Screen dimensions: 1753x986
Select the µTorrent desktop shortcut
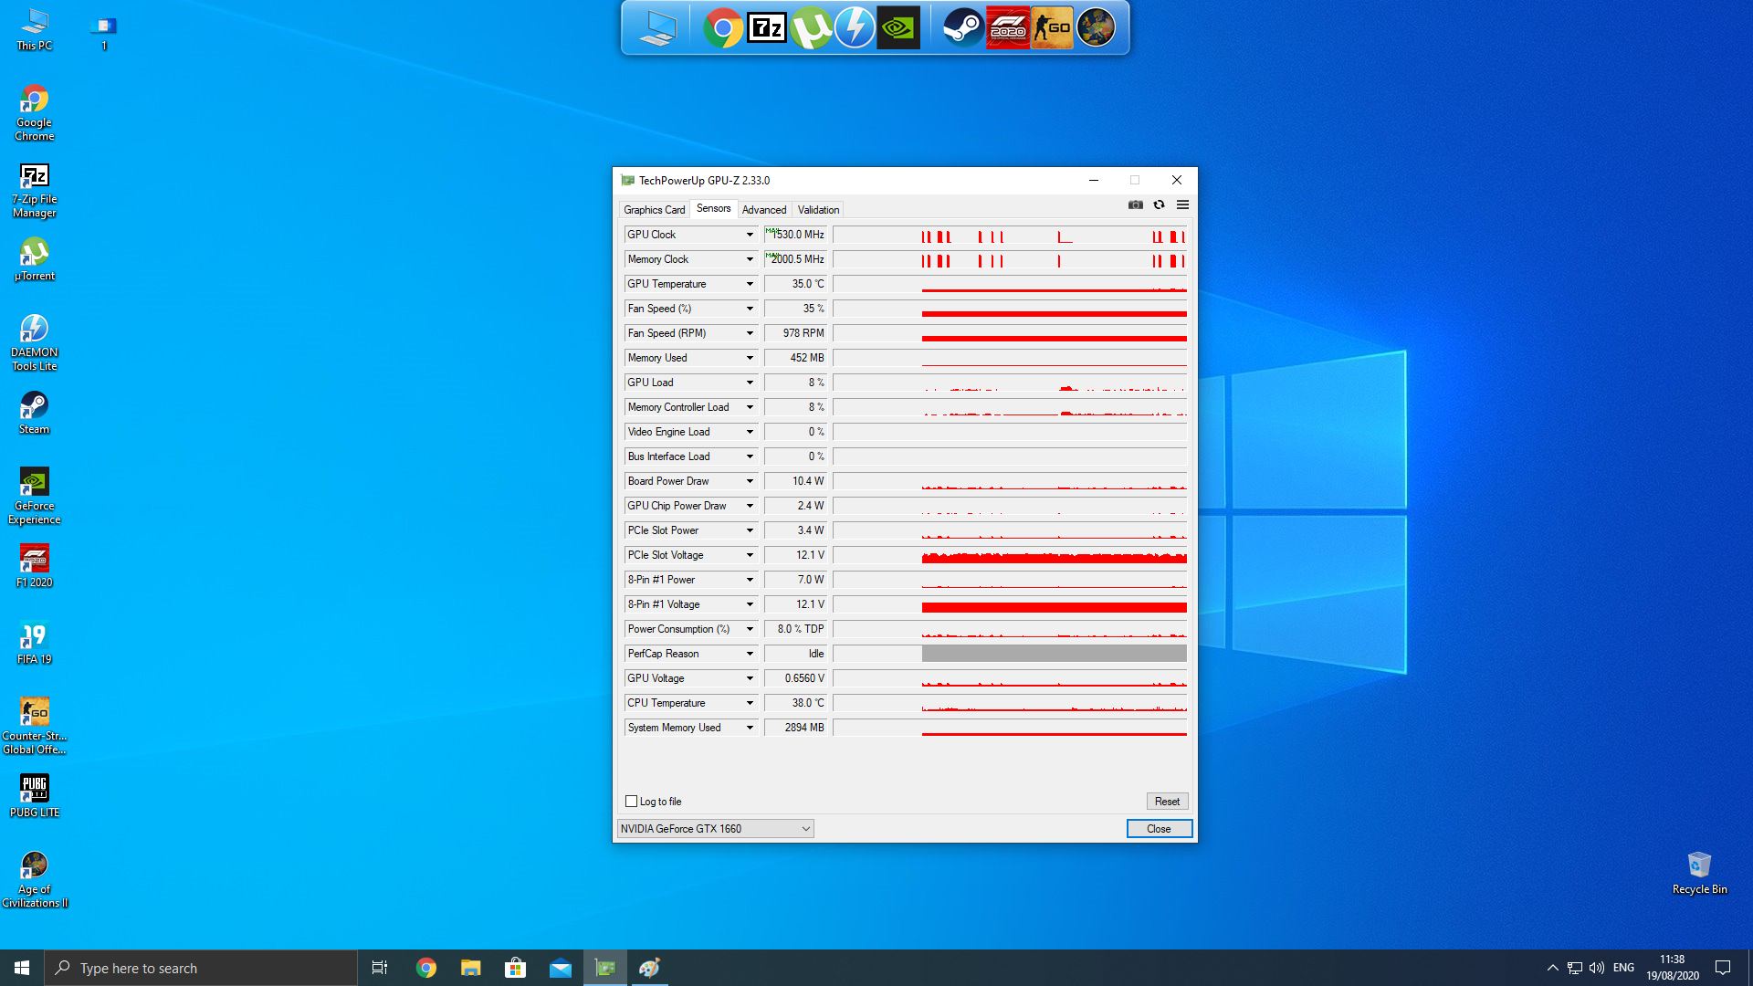(x=35, y=260)
